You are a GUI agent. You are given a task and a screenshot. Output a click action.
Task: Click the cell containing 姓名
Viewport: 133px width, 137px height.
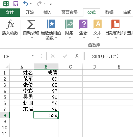point(22,73)
